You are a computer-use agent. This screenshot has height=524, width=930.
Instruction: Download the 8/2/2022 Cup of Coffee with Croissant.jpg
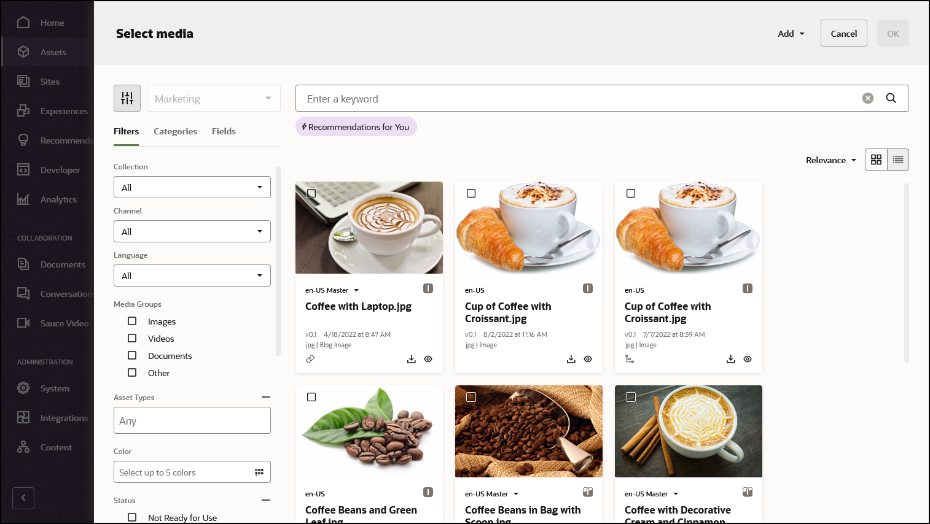click(571, 359)
